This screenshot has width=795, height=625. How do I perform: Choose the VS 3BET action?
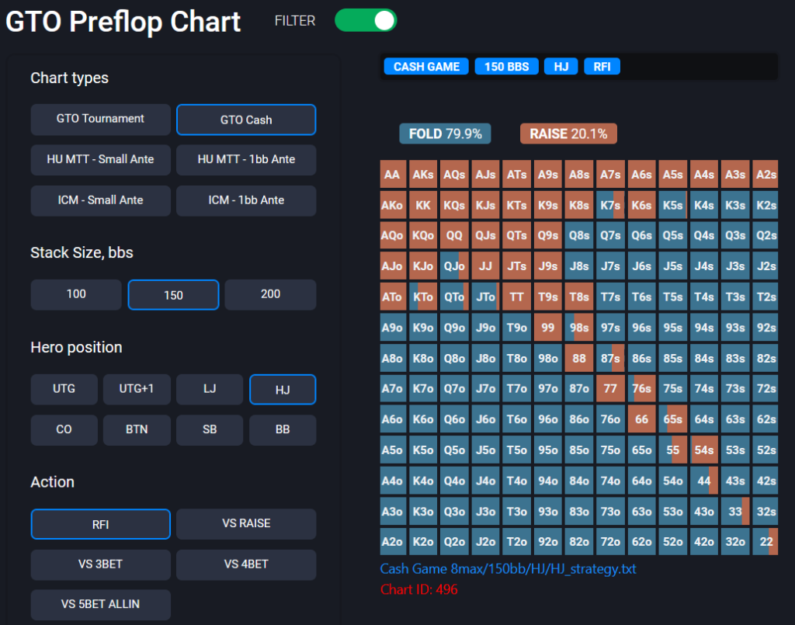pos(100,564)
